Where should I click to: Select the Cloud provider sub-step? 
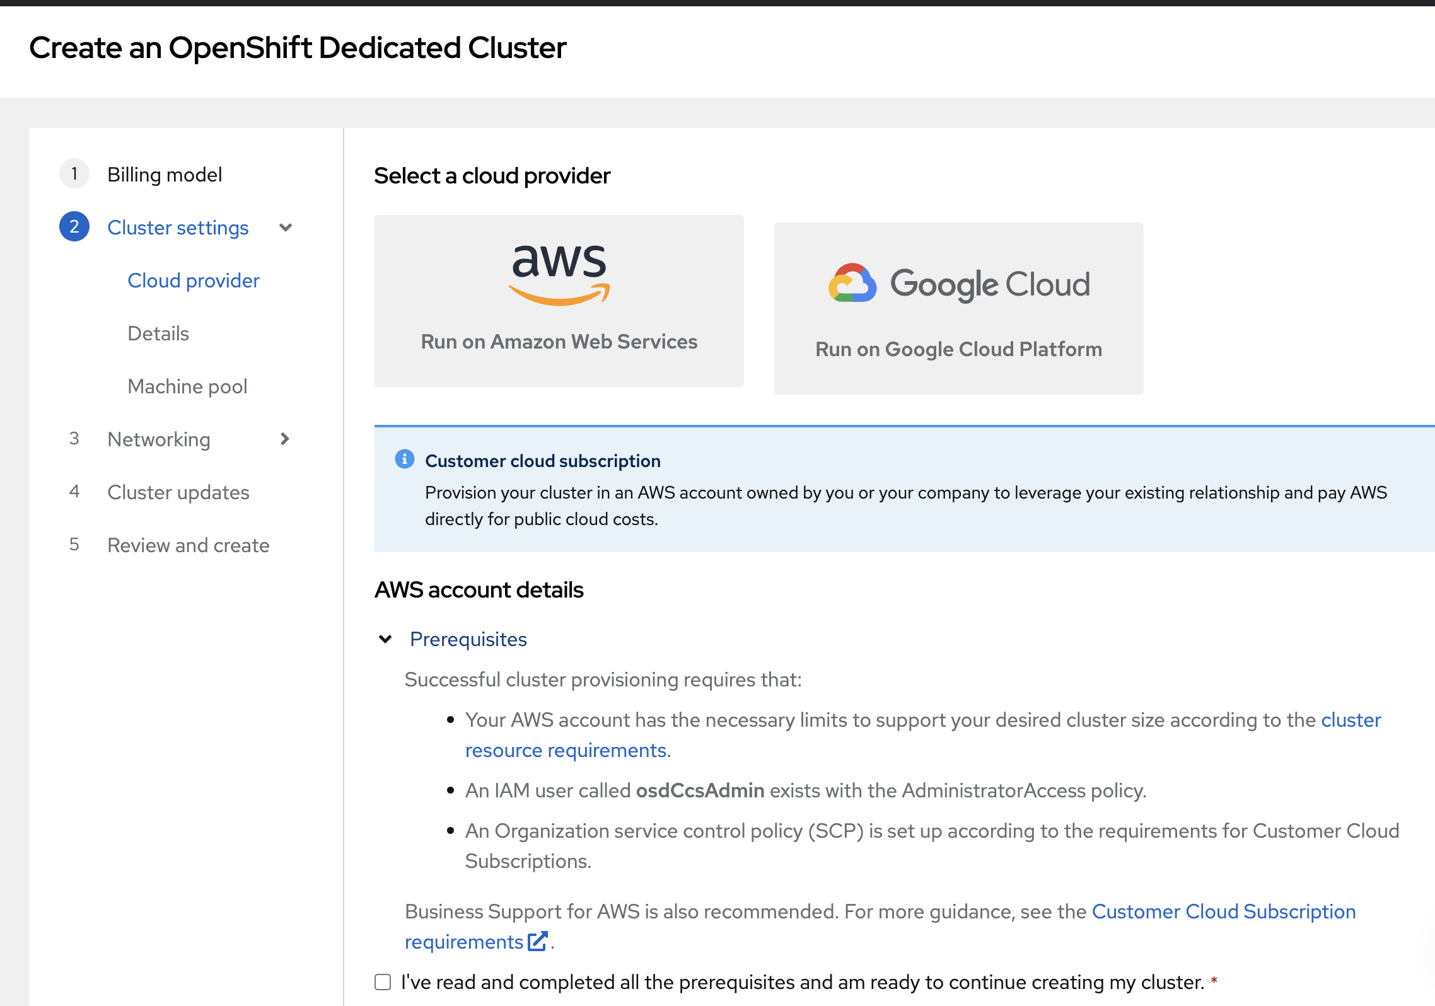pos(194,280)
